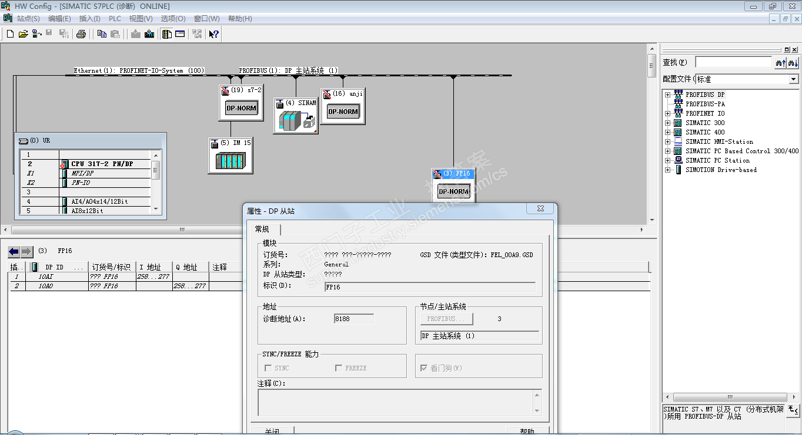Click the Save and Compile toolbar icon

(64, 34)
